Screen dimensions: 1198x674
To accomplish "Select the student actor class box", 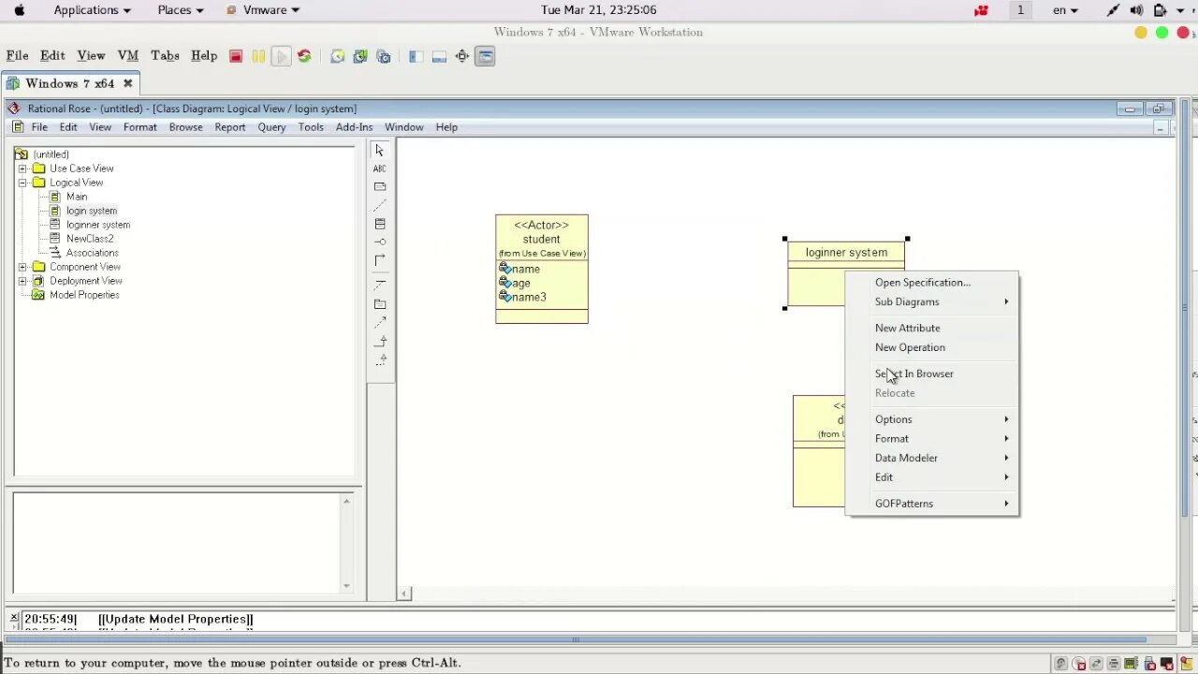I will [x=542, y=269].
